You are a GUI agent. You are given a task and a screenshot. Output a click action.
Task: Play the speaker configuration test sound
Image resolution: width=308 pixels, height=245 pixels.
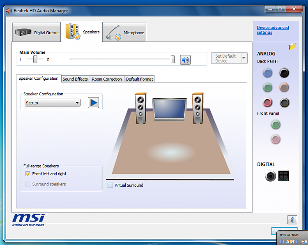[x=93, y=103]
